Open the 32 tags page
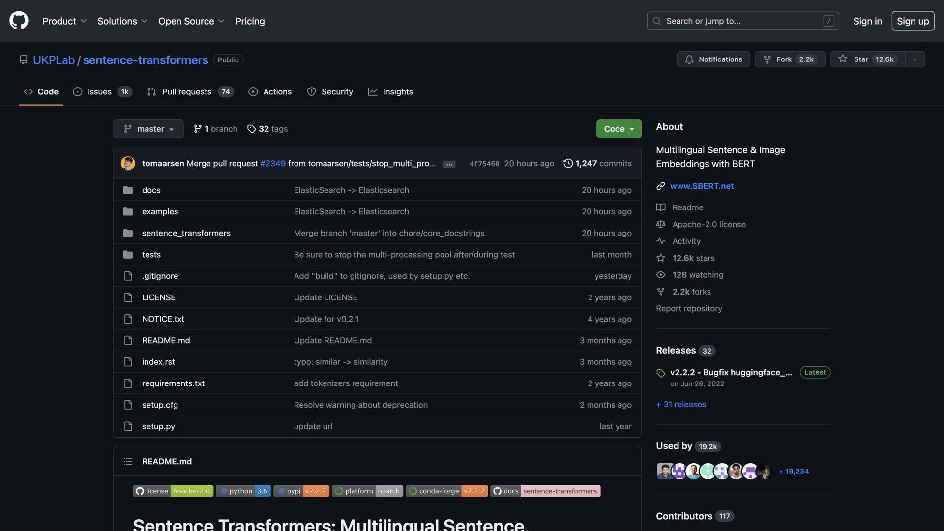Screen dimensions: 944x531 point(267,129)
